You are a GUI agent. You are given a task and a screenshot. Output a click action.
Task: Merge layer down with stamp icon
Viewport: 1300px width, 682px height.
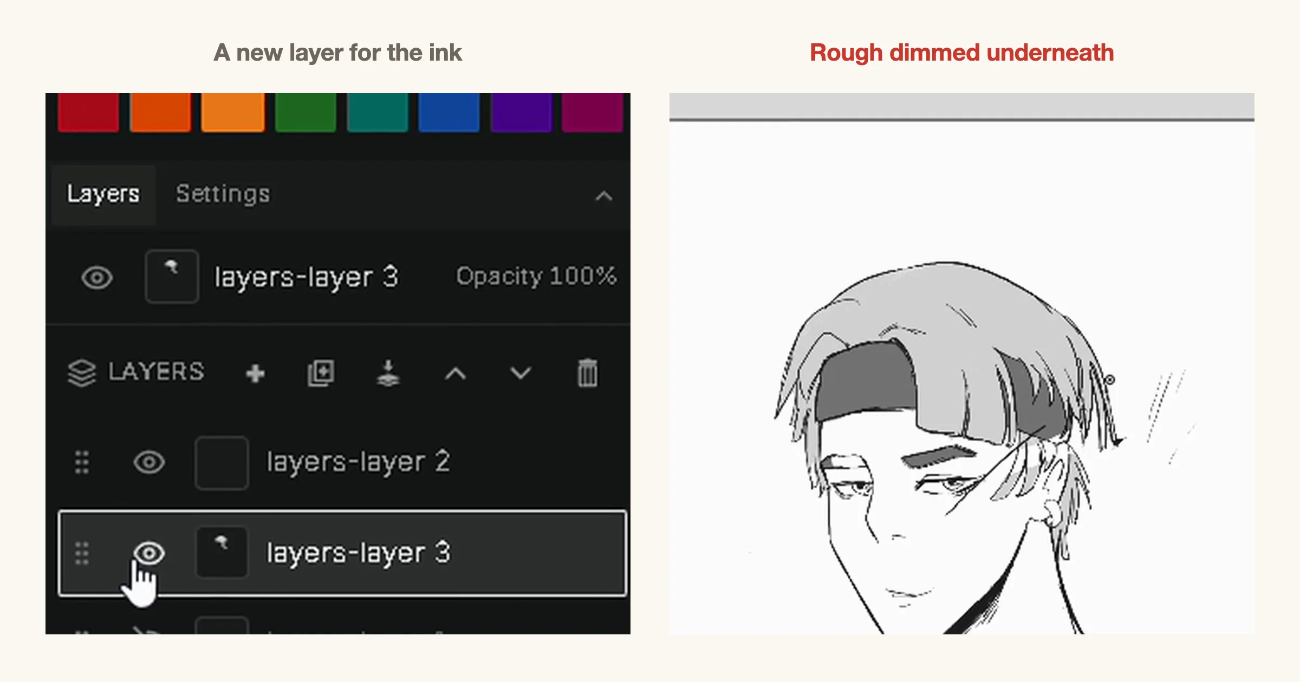pyautogui.click(x=388, y=373)
